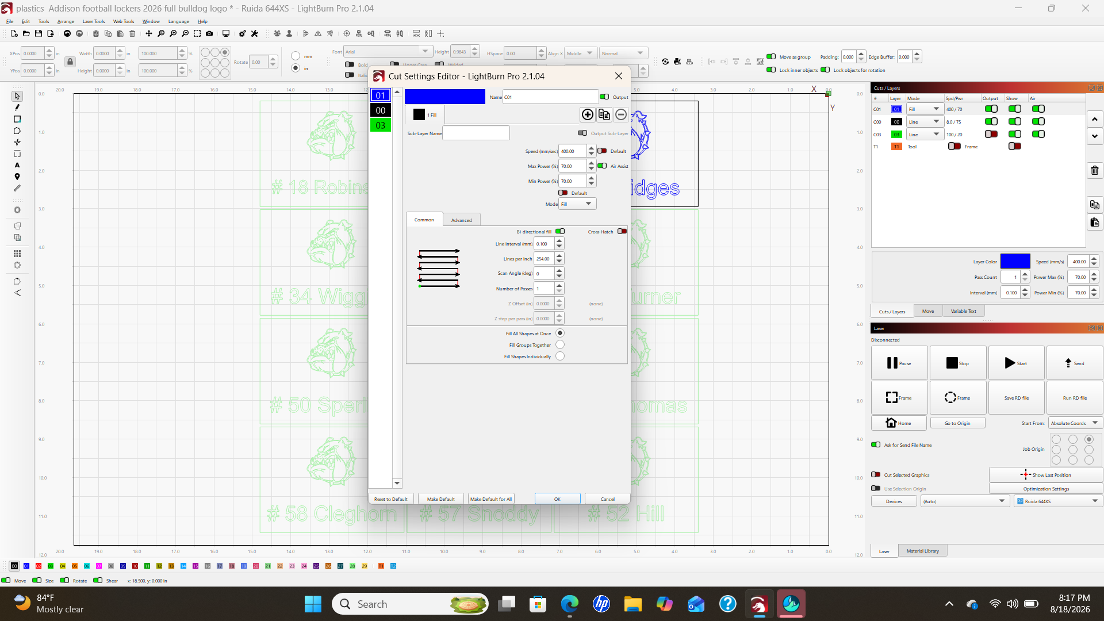This screenshot has width=1104, height=621.
Task: Click the aspect ratio lock icon
Action: [70, 62]
